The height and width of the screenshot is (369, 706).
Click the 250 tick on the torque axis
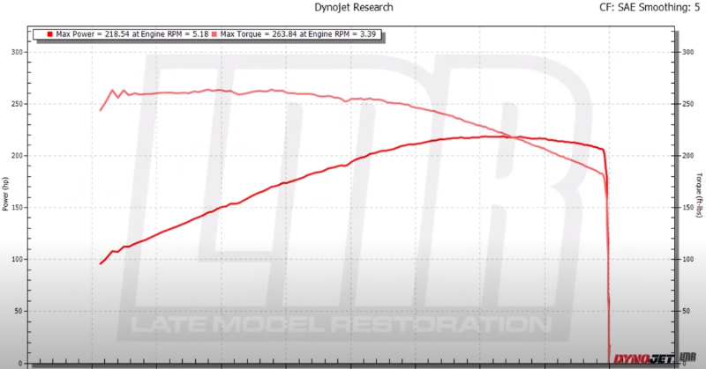pyautogui.click(x=687, y=104)
